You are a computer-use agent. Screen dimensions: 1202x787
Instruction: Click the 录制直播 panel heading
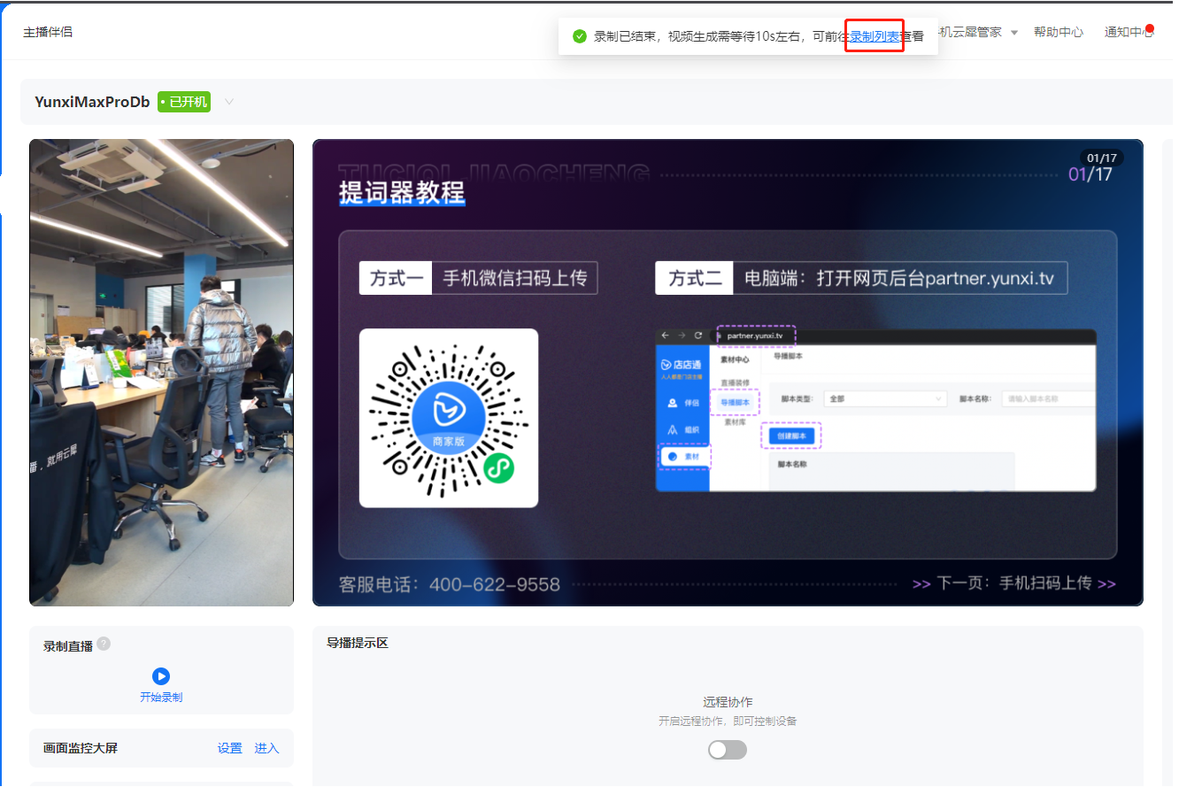(x=68, y=646)
